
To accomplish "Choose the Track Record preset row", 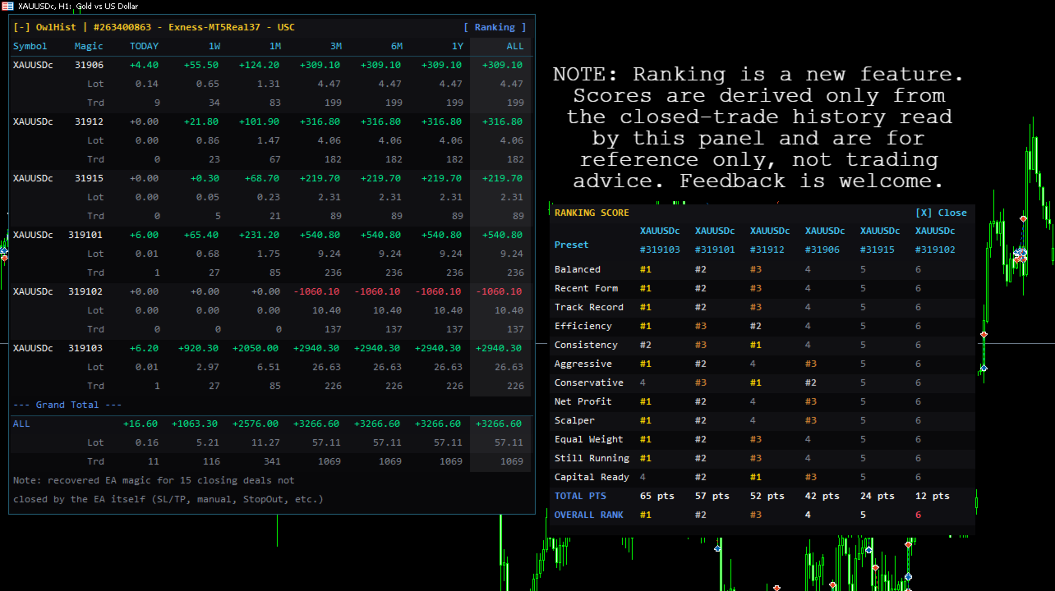I will pyautogui.click(x=762, y=307).
